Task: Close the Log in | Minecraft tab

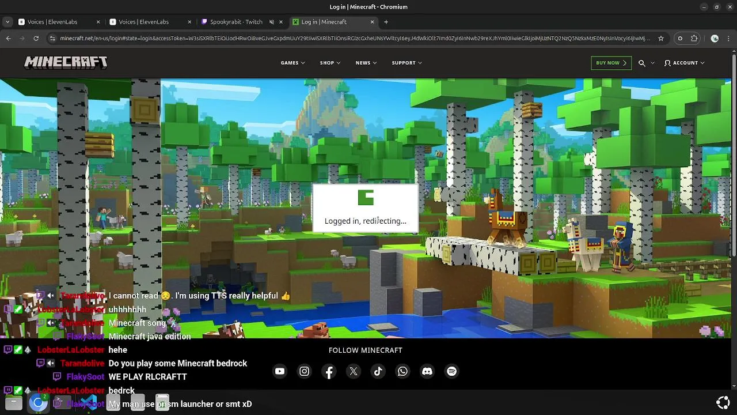Action: click(372, 22)
